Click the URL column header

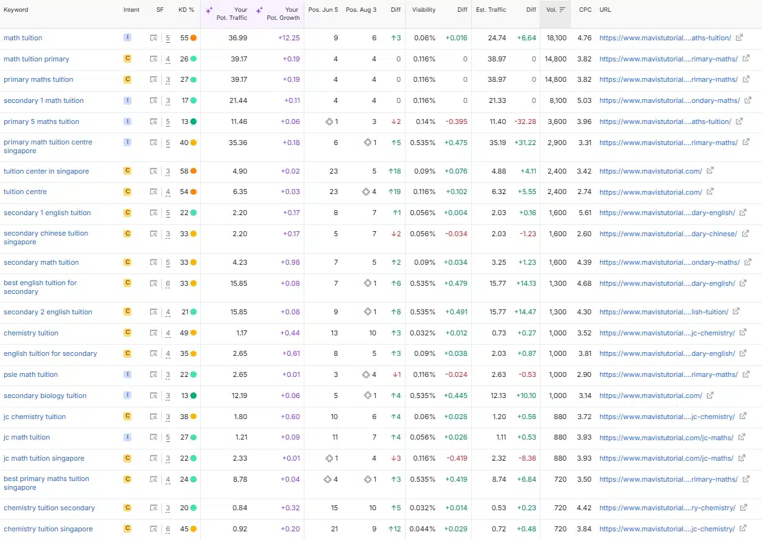pyautogui.click(x=605, y=10)
